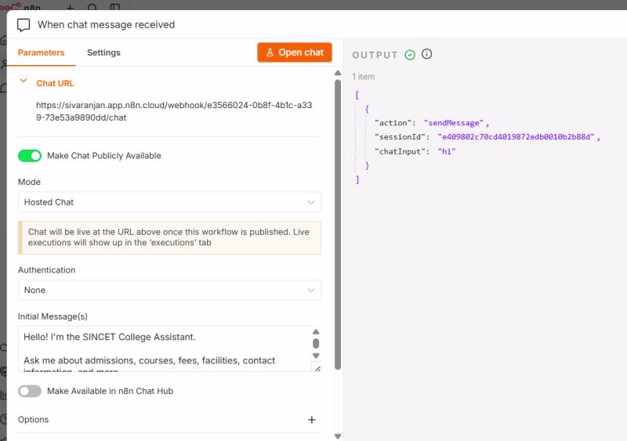Open the Authentication dropdown showing None
The image size is (627, 441).
point(169,290)
